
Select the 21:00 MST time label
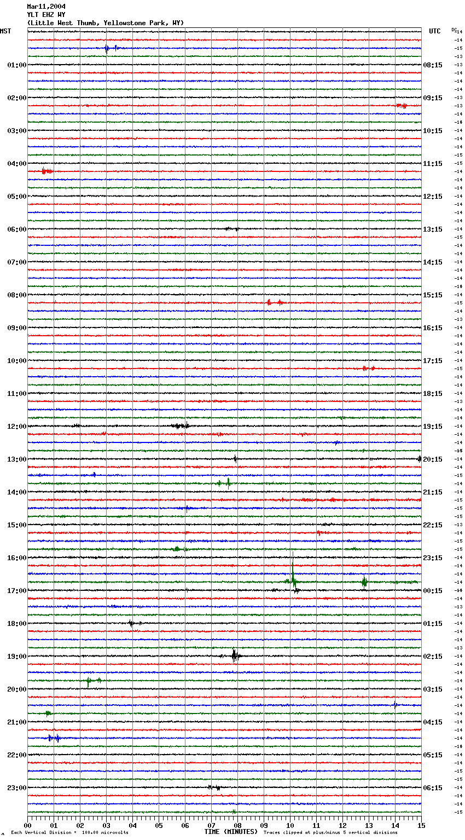coord(16,722)
